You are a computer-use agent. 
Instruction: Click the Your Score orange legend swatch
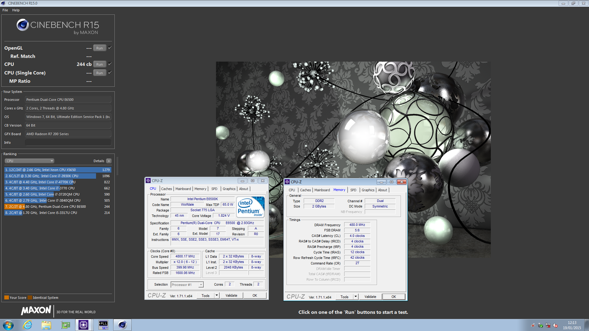6,297
